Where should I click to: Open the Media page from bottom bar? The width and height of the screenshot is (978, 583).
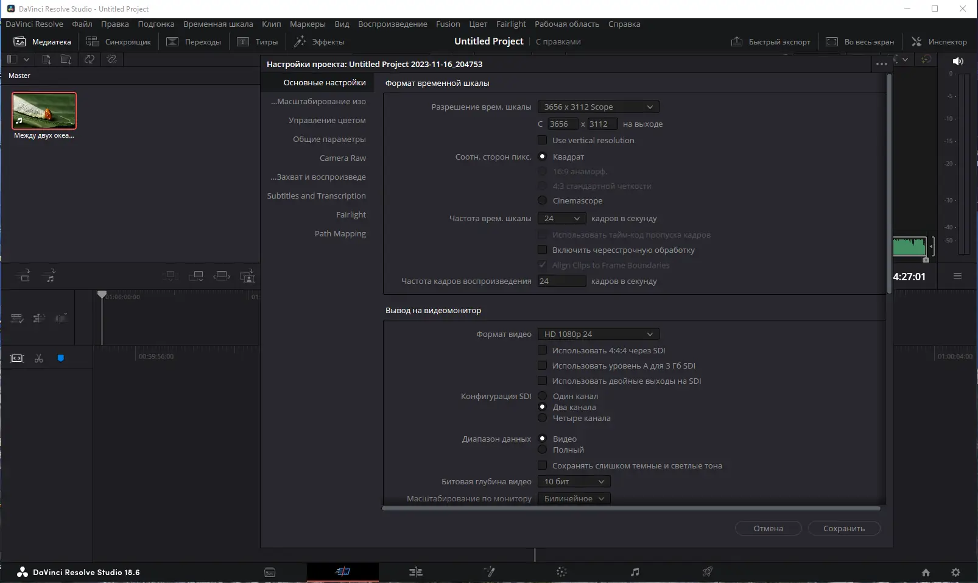(x=270, y=572)
